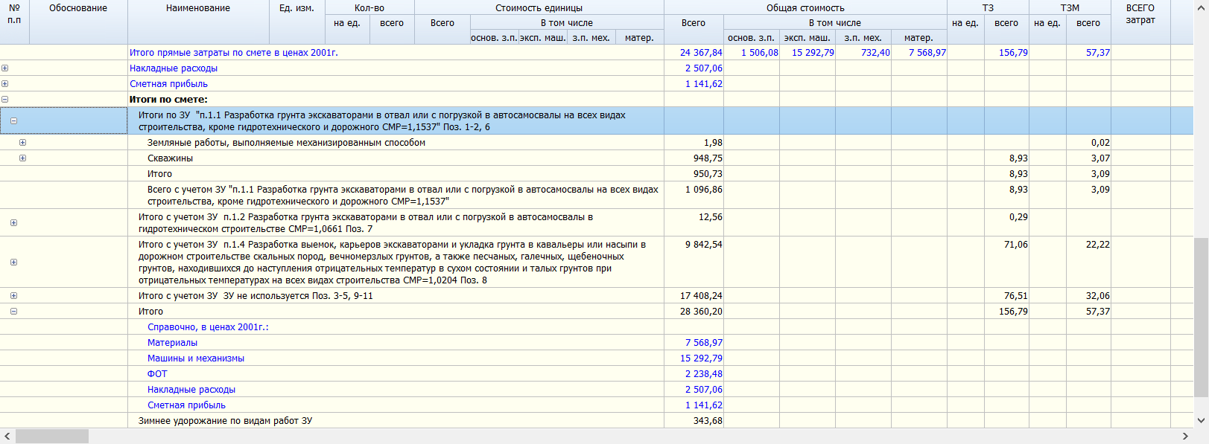Open the ФОТ link
This screenshot has width=1209, height=444.
pos(157,374)
